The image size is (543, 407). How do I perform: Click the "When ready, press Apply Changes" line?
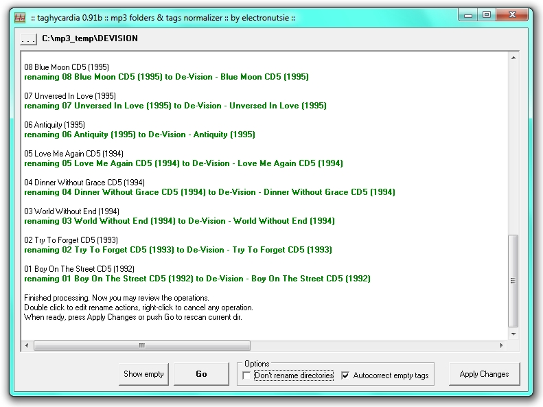click(133, 317)
